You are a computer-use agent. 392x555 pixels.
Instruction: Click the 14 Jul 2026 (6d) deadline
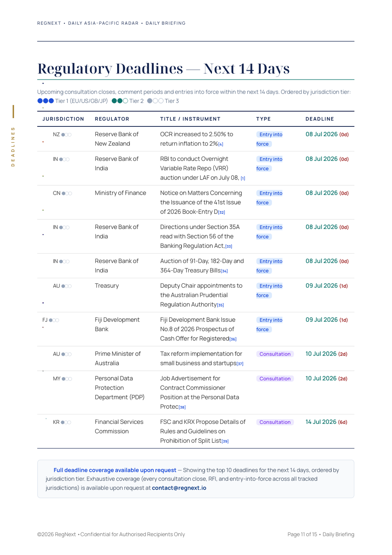(326, 422)
